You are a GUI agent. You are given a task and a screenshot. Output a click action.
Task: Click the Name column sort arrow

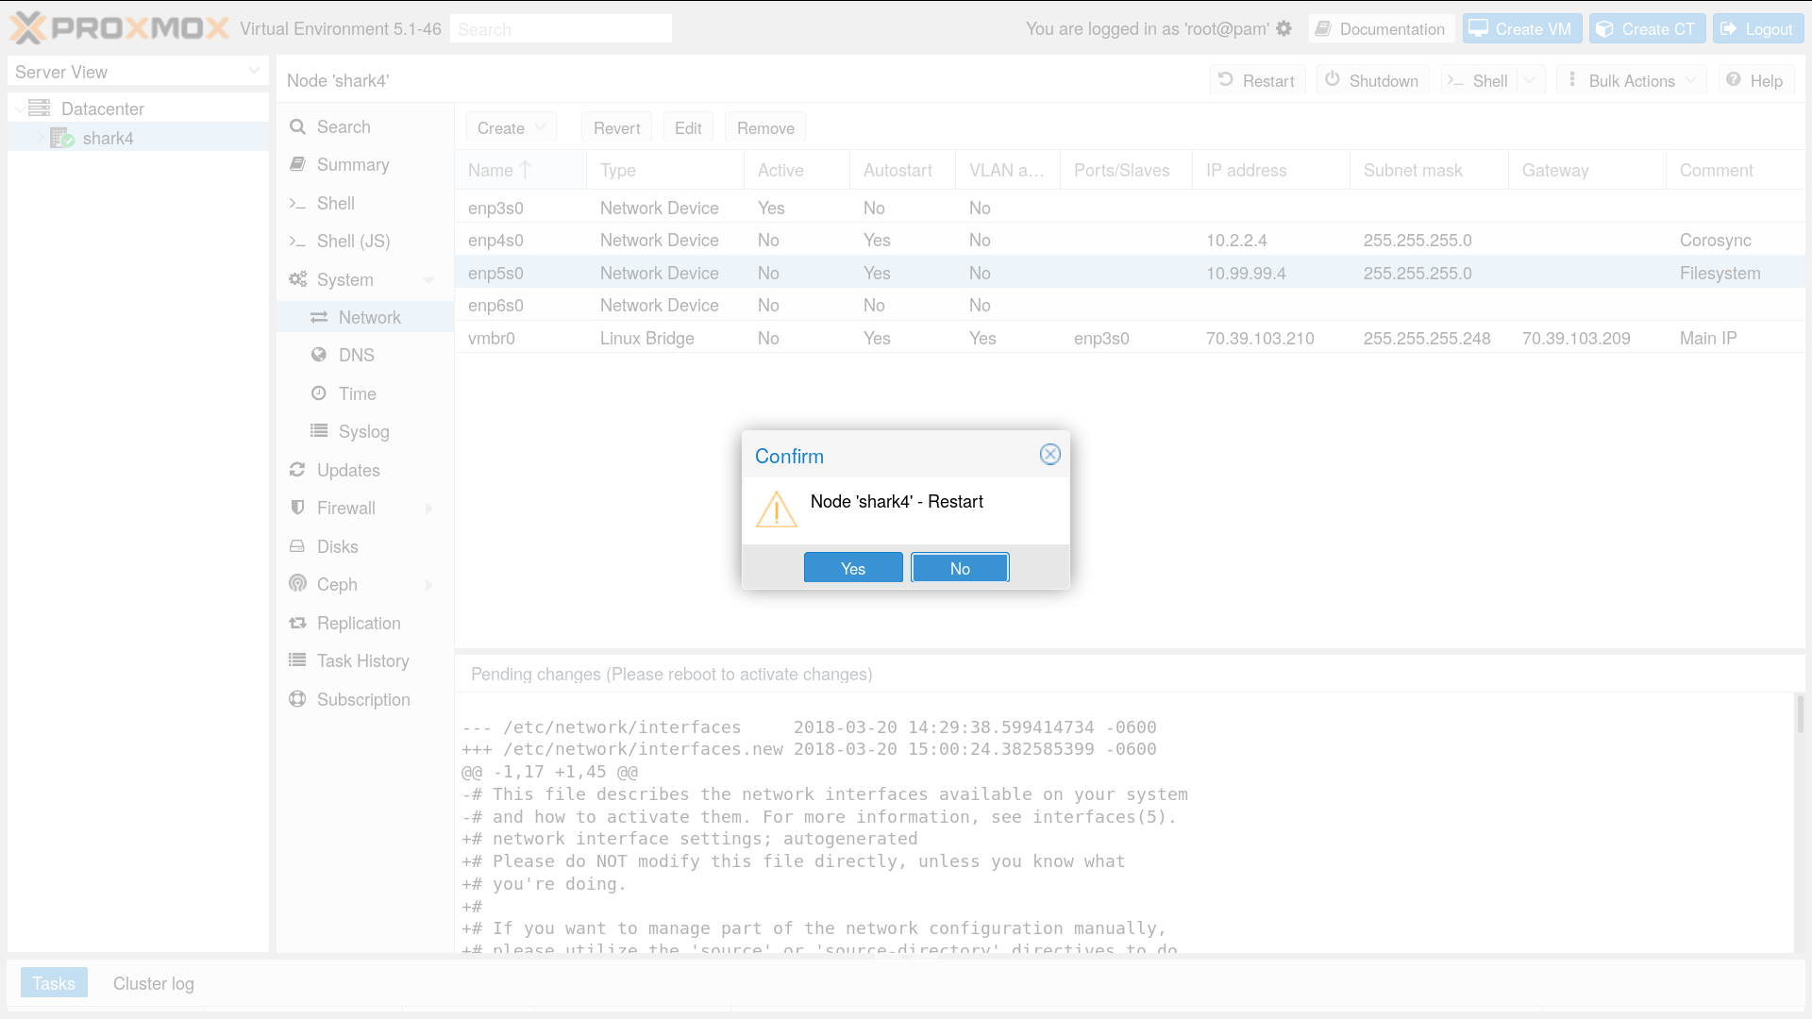(526, 170)
